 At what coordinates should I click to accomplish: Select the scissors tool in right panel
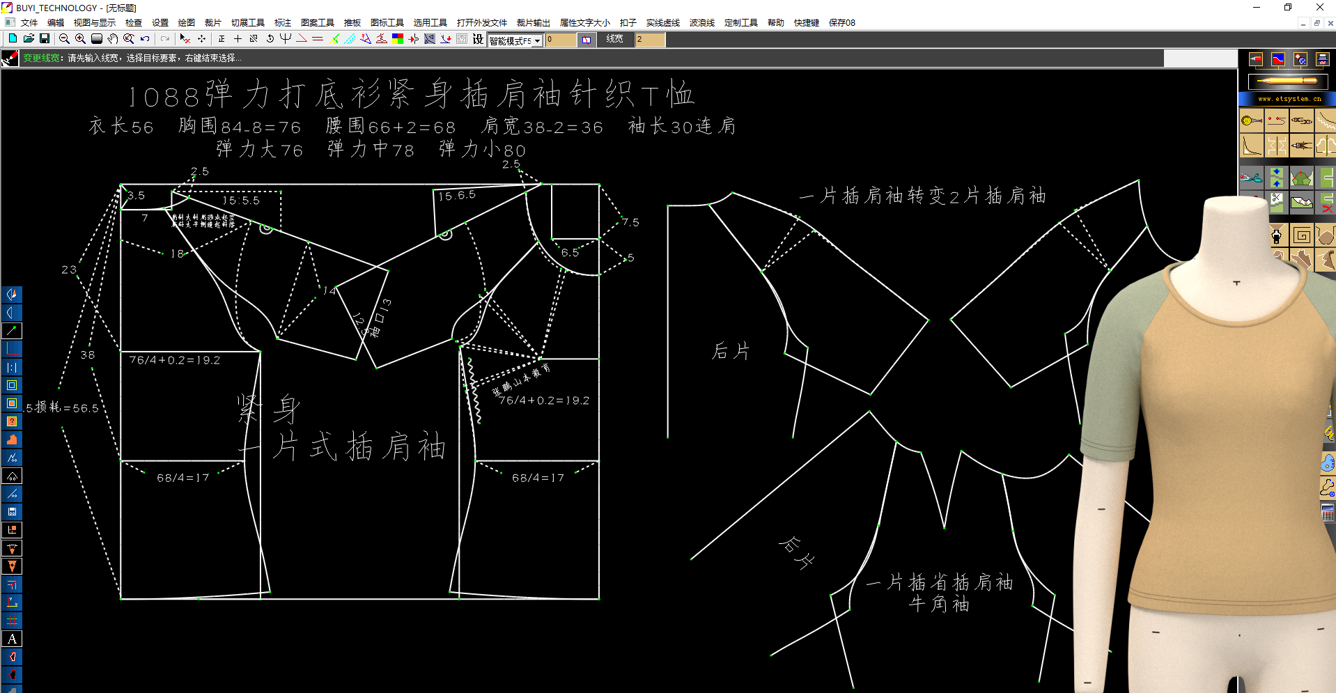coord(1251,178)
